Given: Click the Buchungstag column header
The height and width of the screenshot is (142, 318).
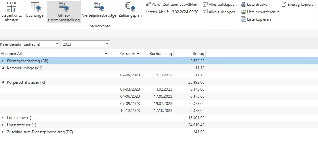Looking at the screenshot, I should point(157,53).
